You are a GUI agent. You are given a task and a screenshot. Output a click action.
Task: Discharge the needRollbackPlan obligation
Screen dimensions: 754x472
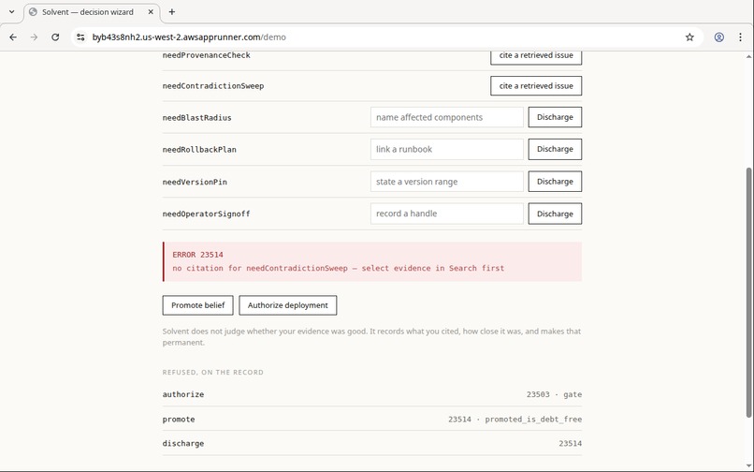[x=555, y=149]
